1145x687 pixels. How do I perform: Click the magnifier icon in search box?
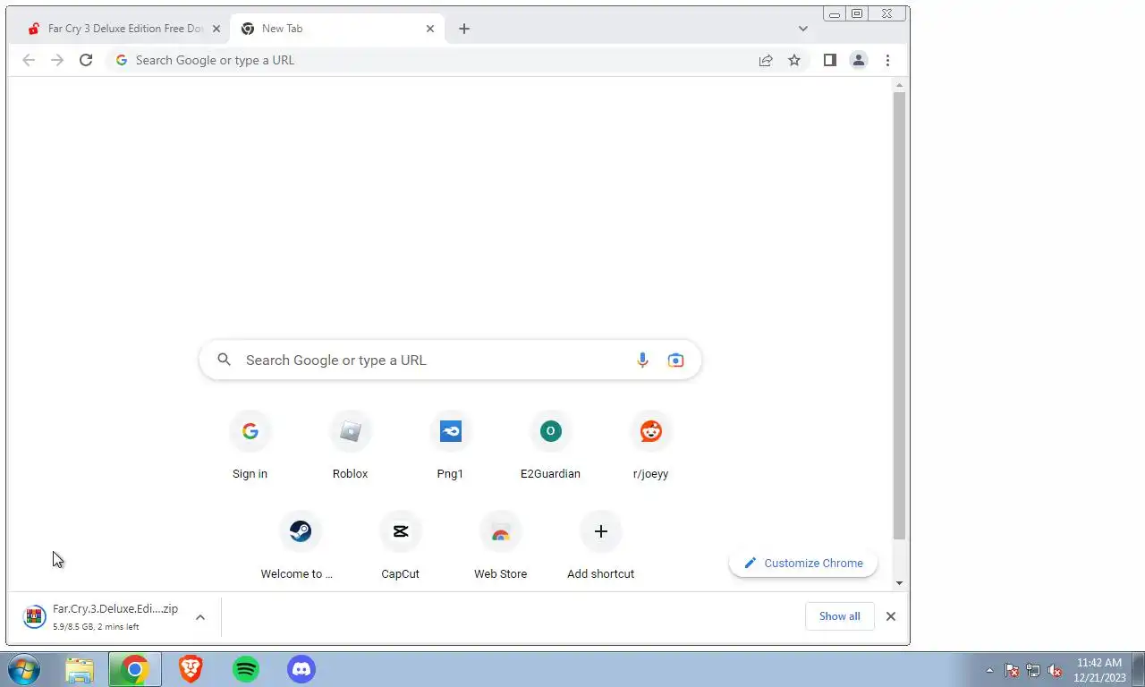225,360
